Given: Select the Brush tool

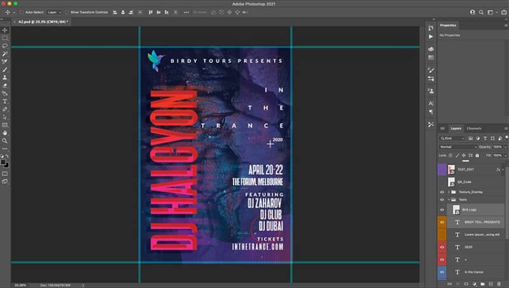Looking at the screenshot, I should [x=5, y=70].
